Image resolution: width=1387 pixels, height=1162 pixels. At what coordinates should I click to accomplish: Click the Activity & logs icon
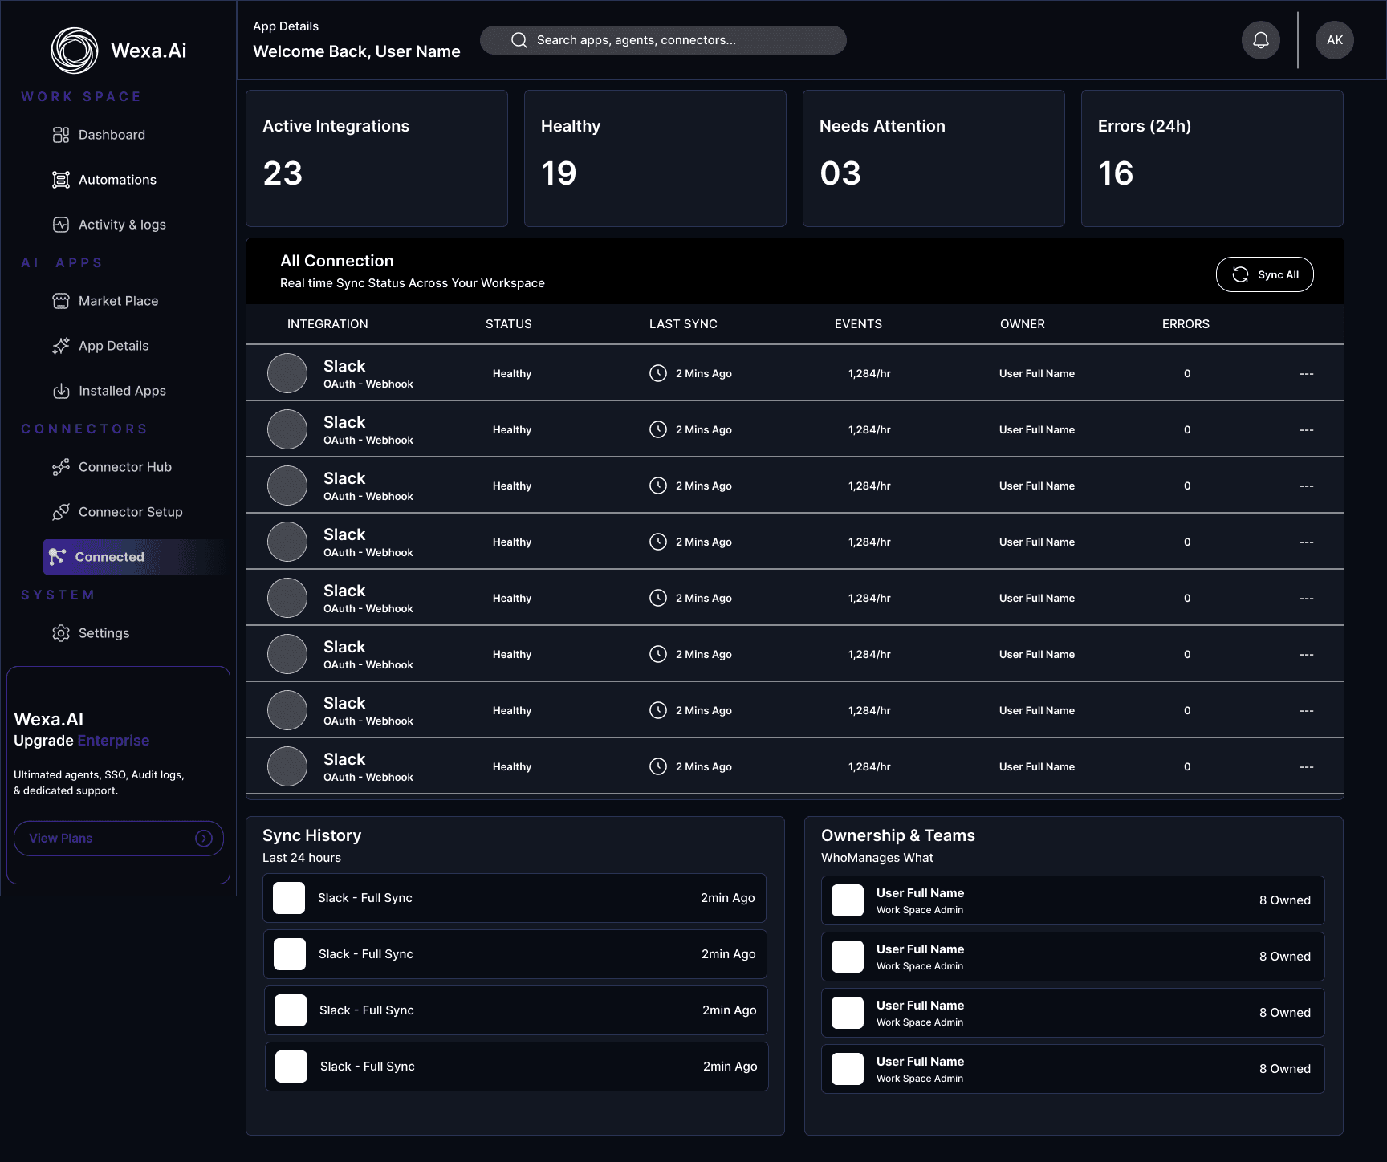pyautogui.click(x=61, y=225)
